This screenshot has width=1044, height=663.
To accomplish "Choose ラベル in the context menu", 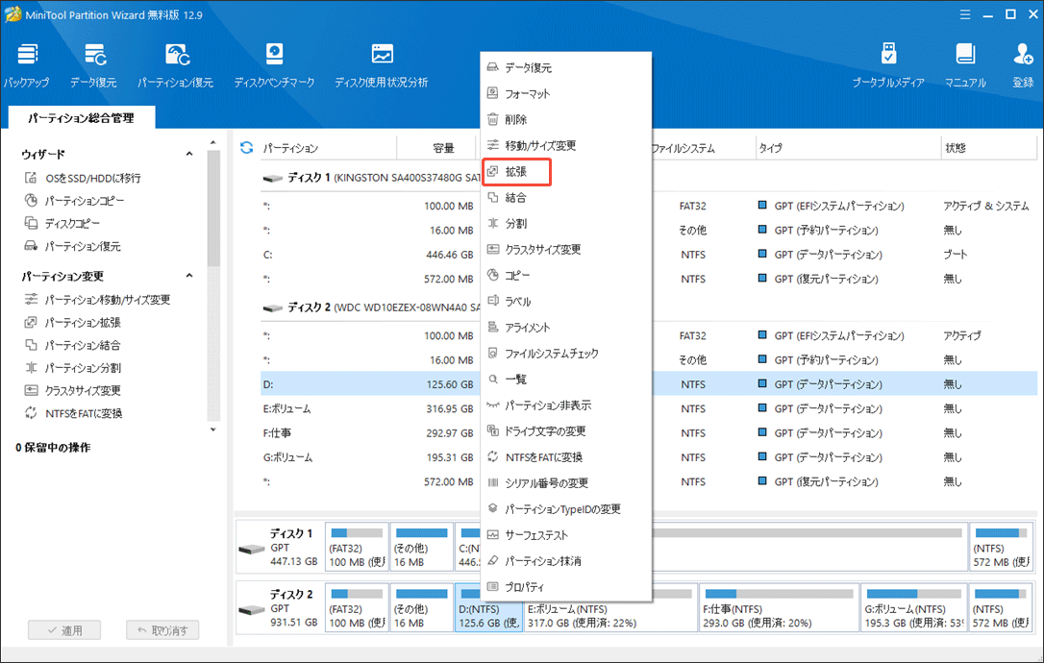I will click(x=566, y=301).
